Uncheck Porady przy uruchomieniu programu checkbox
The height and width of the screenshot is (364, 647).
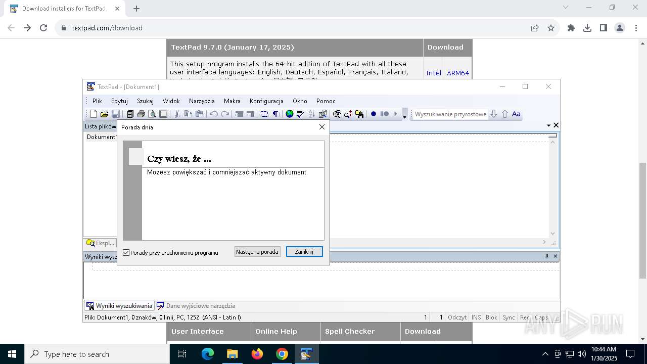coord(126,252)
